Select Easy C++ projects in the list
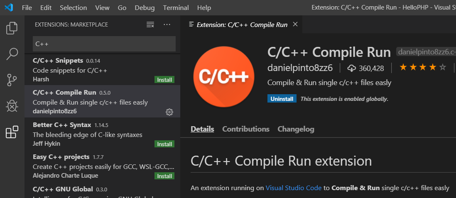Image resolution: width=456 pixels, height=198 pixels. 102,166
